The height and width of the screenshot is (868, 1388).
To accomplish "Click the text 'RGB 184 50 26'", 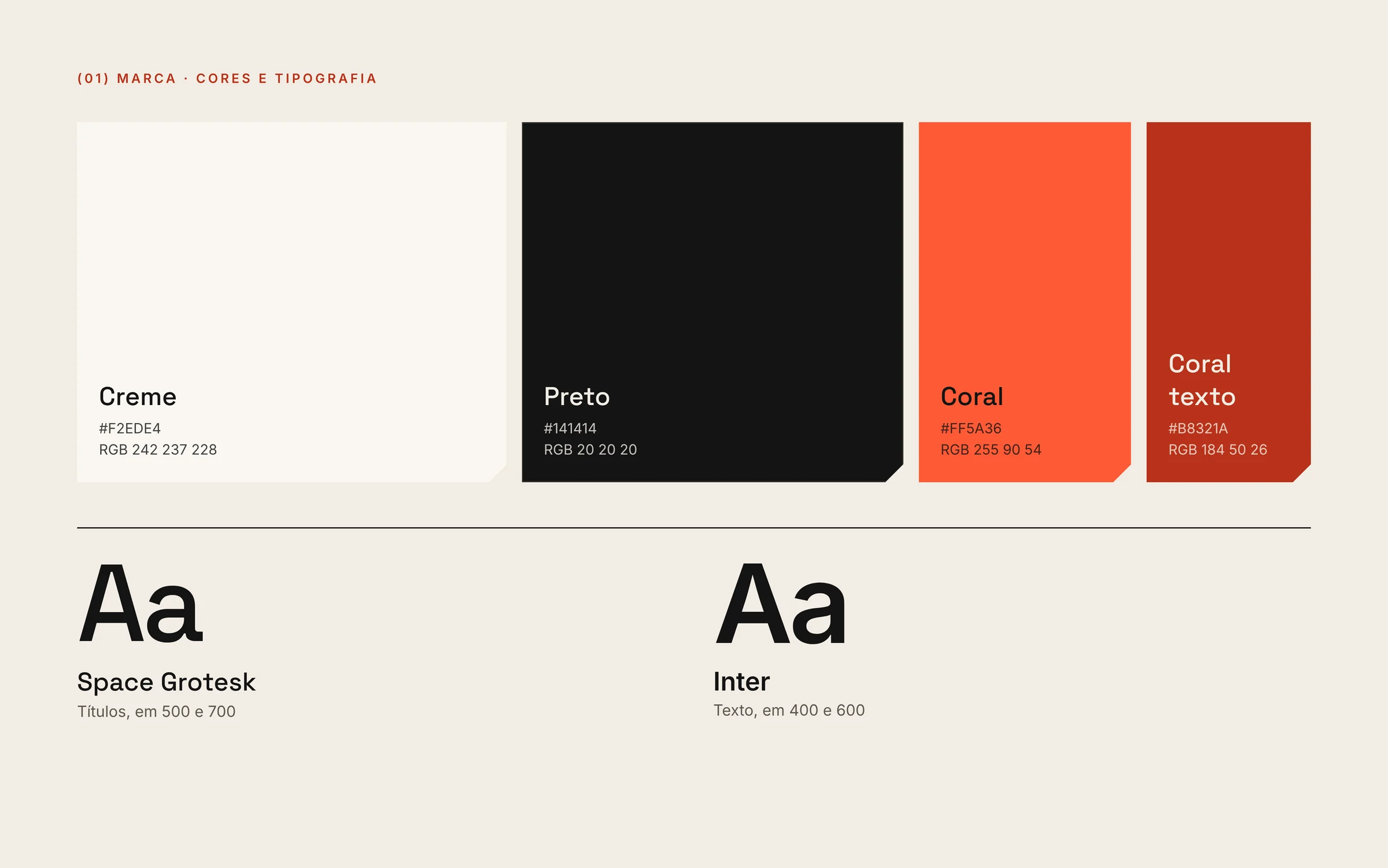I will click(1217, 450).
